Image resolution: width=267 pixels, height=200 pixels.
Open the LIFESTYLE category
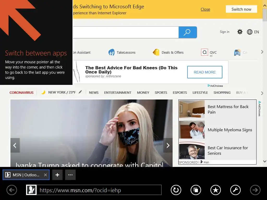click(x=200, y=92)
